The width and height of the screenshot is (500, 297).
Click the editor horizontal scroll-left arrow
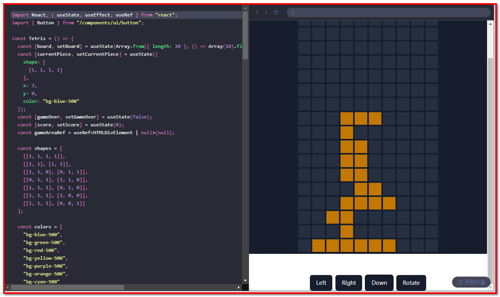coord(8,288)
